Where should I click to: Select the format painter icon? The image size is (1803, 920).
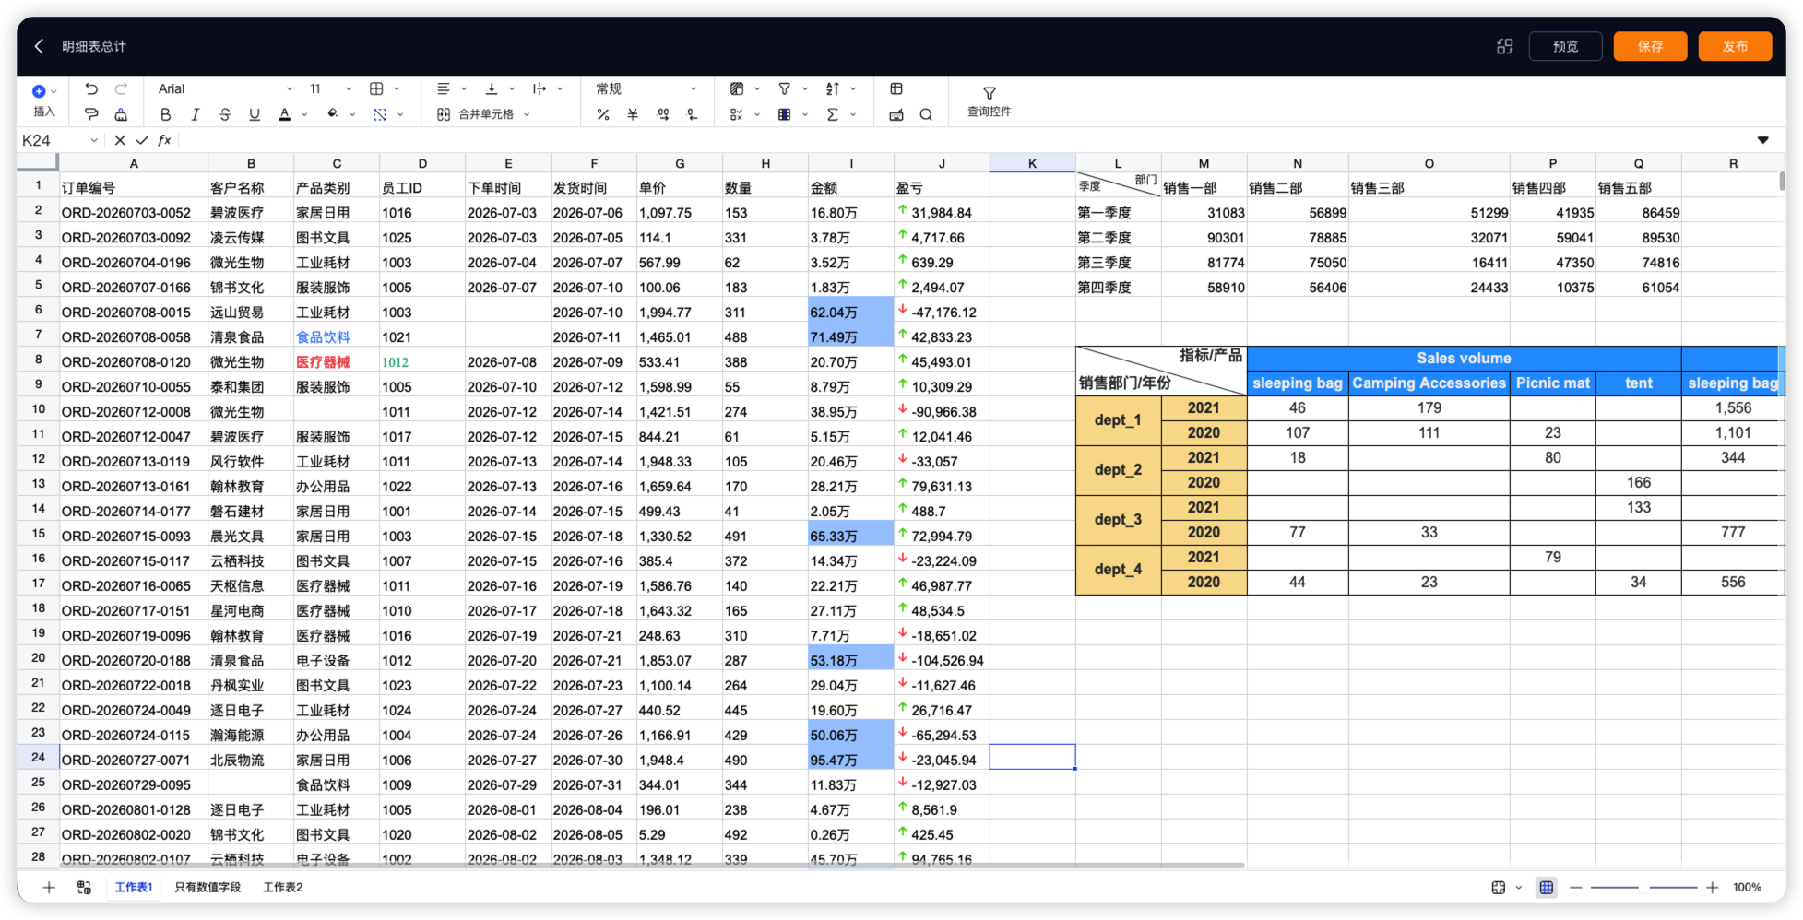tap(91, 114)
